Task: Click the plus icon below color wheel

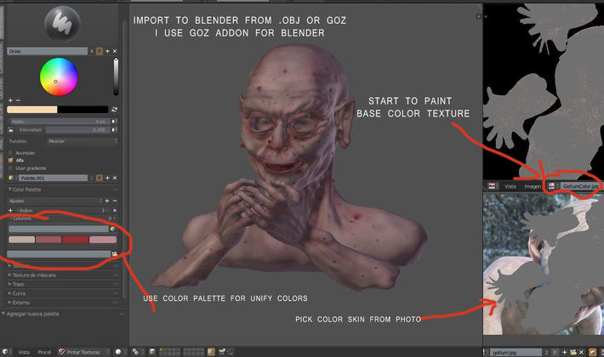Action: click(10, 100)
